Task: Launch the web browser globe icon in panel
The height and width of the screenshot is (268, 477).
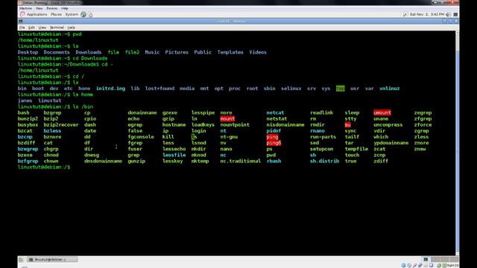Action: tap(83, 14)
